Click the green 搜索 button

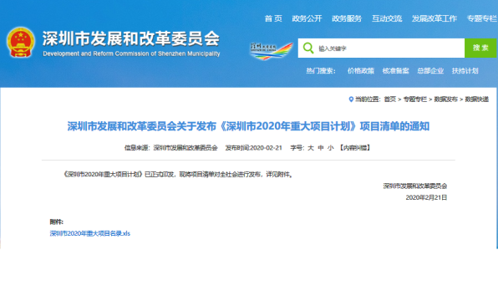480,48
